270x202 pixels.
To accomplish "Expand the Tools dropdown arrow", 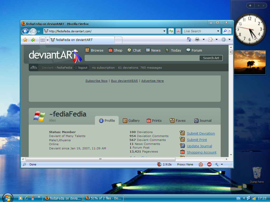I will [230, 39].
